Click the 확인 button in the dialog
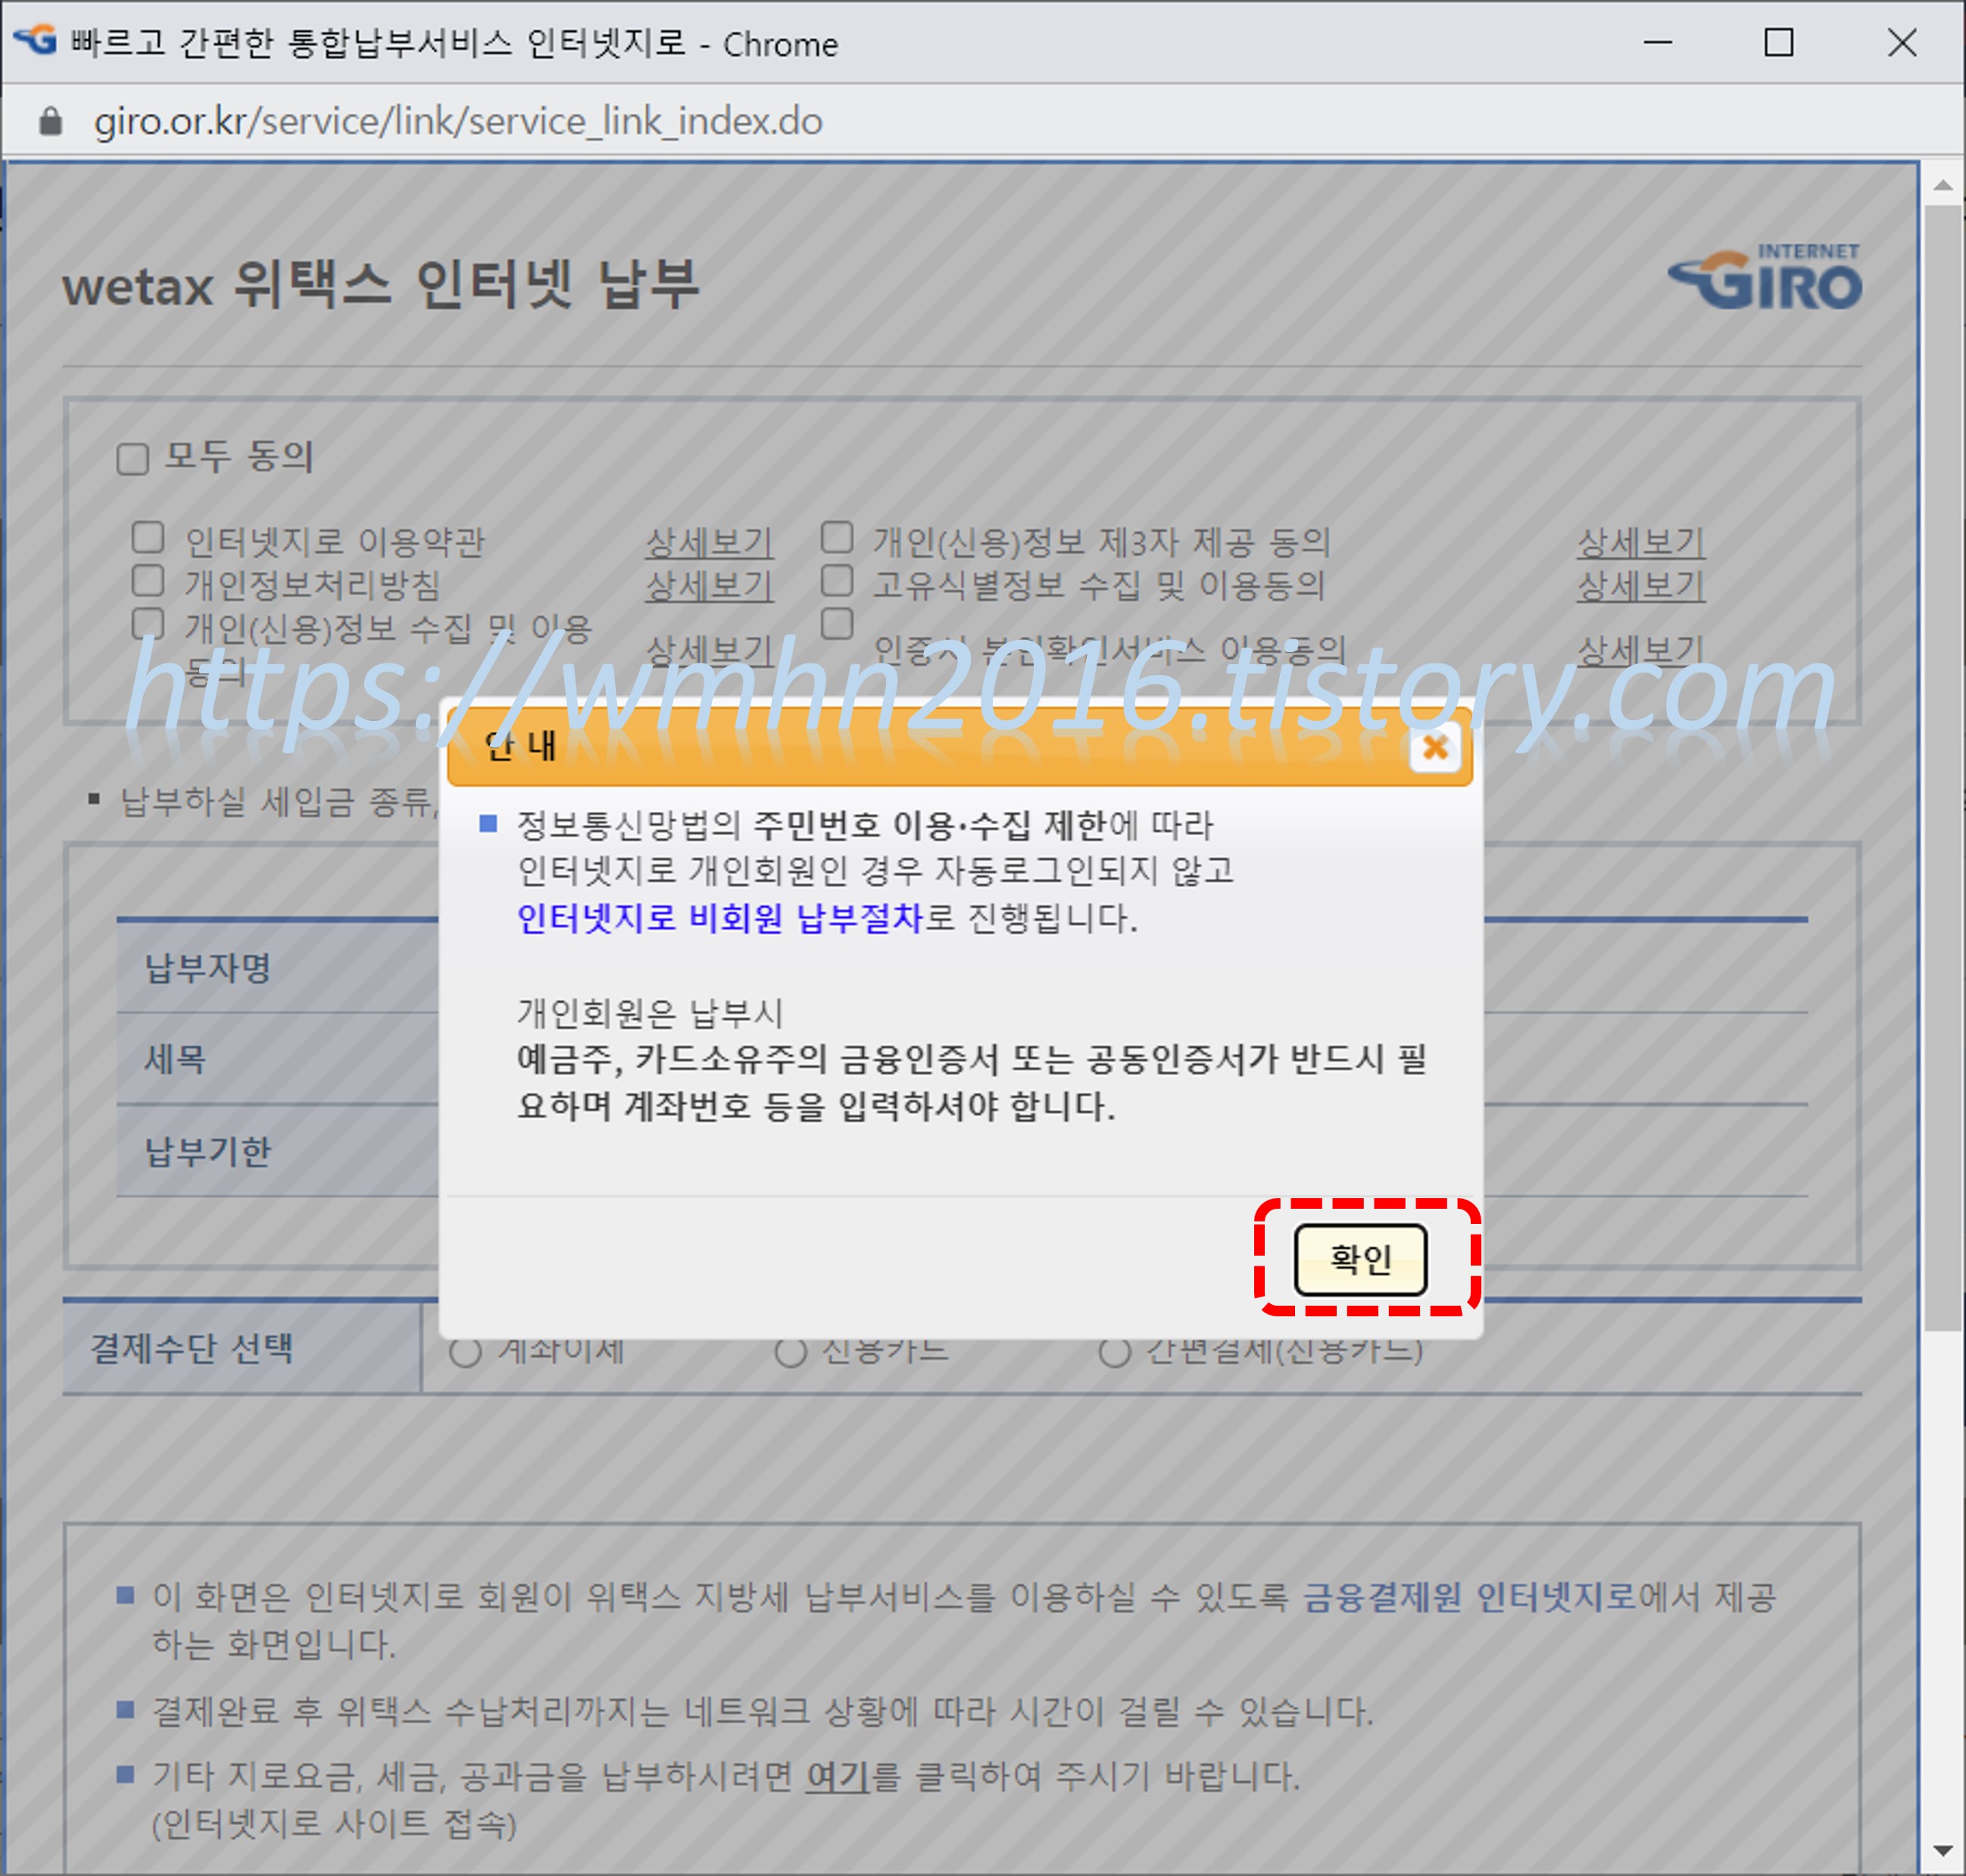1966x1876 pixels. tap(1360, 1259)
